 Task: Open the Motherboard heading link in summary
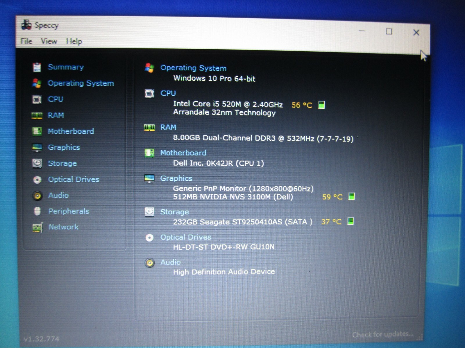[183, 153]
